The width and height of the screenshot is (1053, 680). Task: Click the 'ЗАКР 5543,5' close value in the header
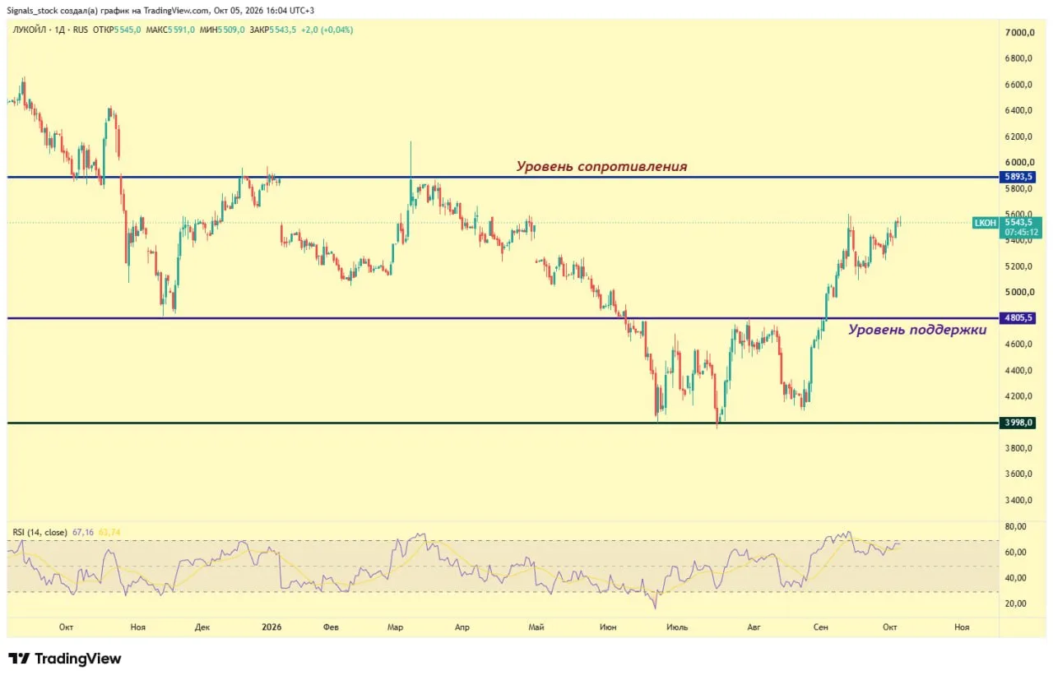click(x=274, y=30)
